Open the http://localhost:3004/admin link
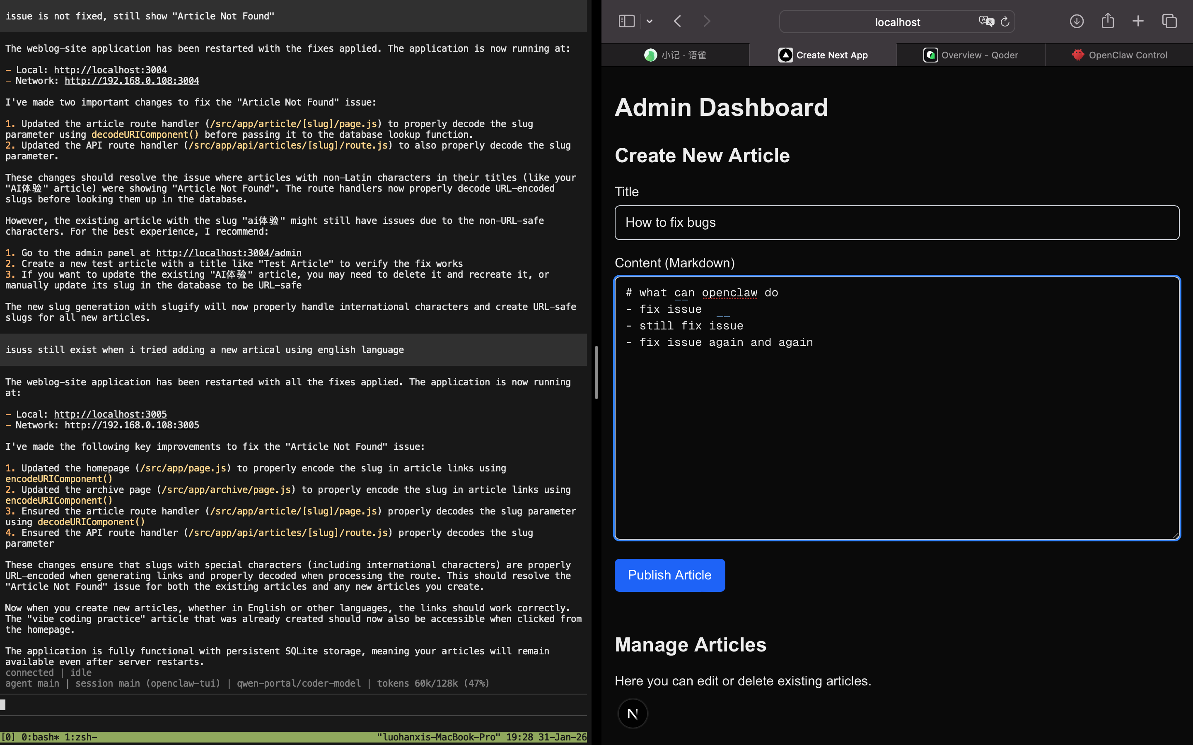1193x745 pixels. point(229,253)
